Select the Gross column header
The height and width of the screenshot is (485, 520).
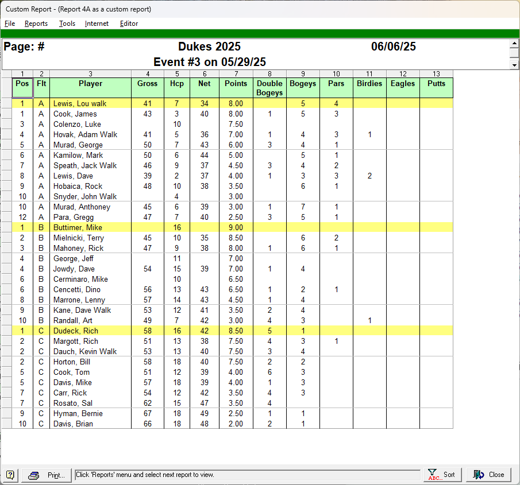[x=148, y=84]
